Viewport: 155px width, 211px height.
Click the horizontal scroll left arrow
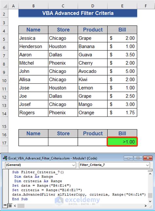coord(15,206)
